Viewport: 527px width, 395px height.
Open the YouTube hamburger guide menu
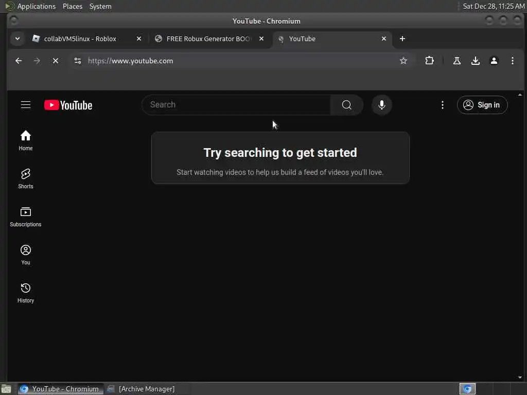click(26, 105)
